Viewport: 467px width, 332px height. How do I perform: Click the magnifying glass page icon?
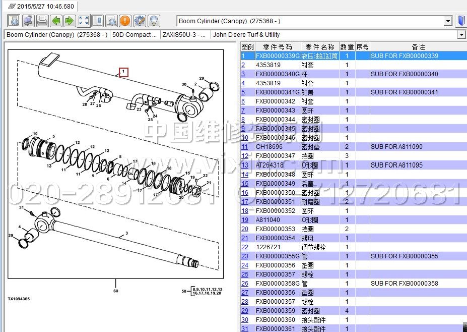click(111, 21)
